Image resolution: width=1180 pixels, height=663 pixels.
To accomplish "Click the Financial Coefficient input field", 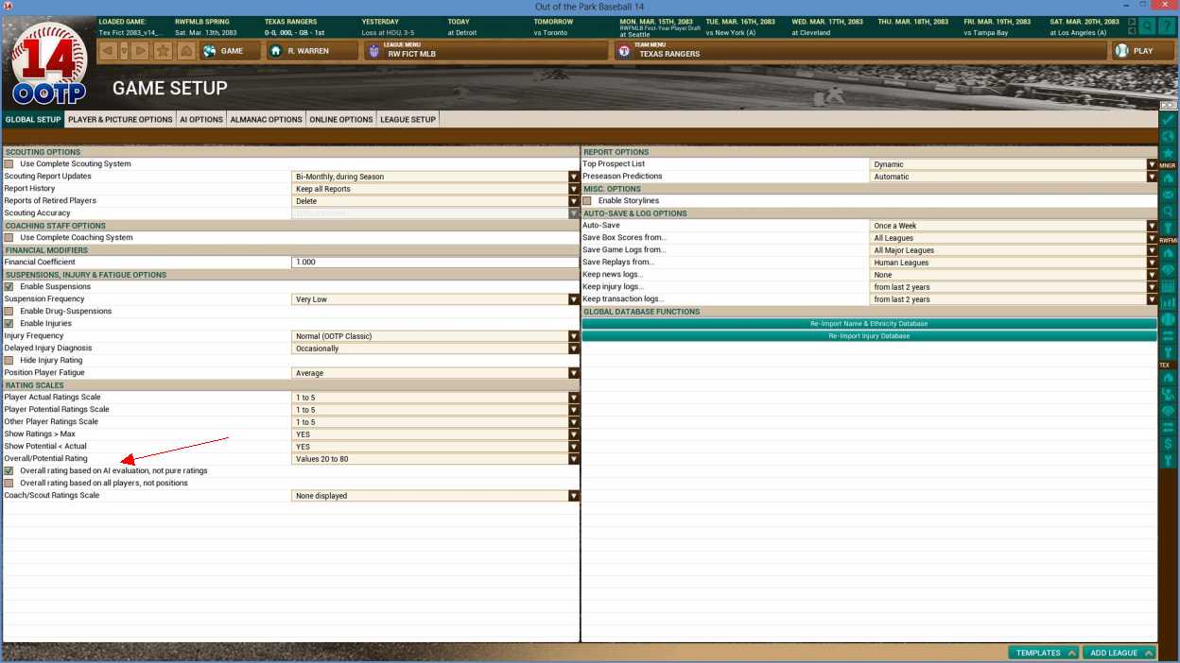I will click(x=436, y=263).
